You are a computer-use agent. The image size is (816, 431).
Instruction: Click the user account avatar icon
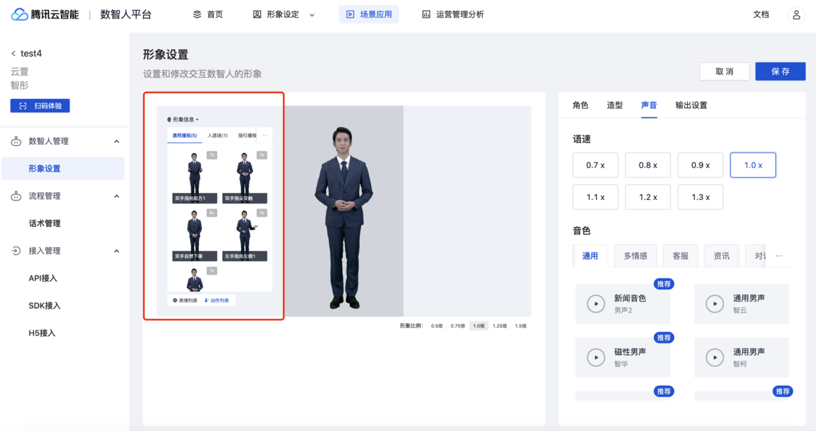point(796,15)
